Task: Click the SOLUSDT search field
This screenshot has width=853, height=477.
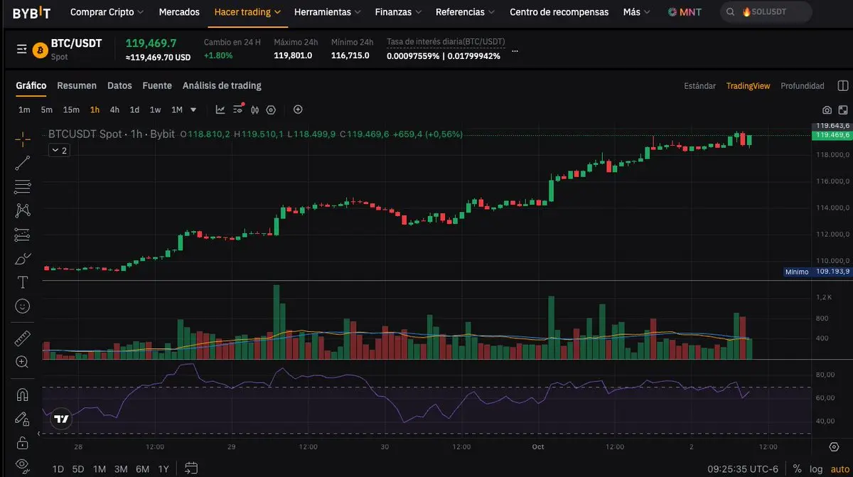Action: [x=766, y=12]
